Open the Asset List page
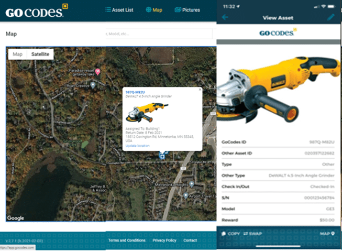This screenshot has height=252, width=342. tap(122, 9)
